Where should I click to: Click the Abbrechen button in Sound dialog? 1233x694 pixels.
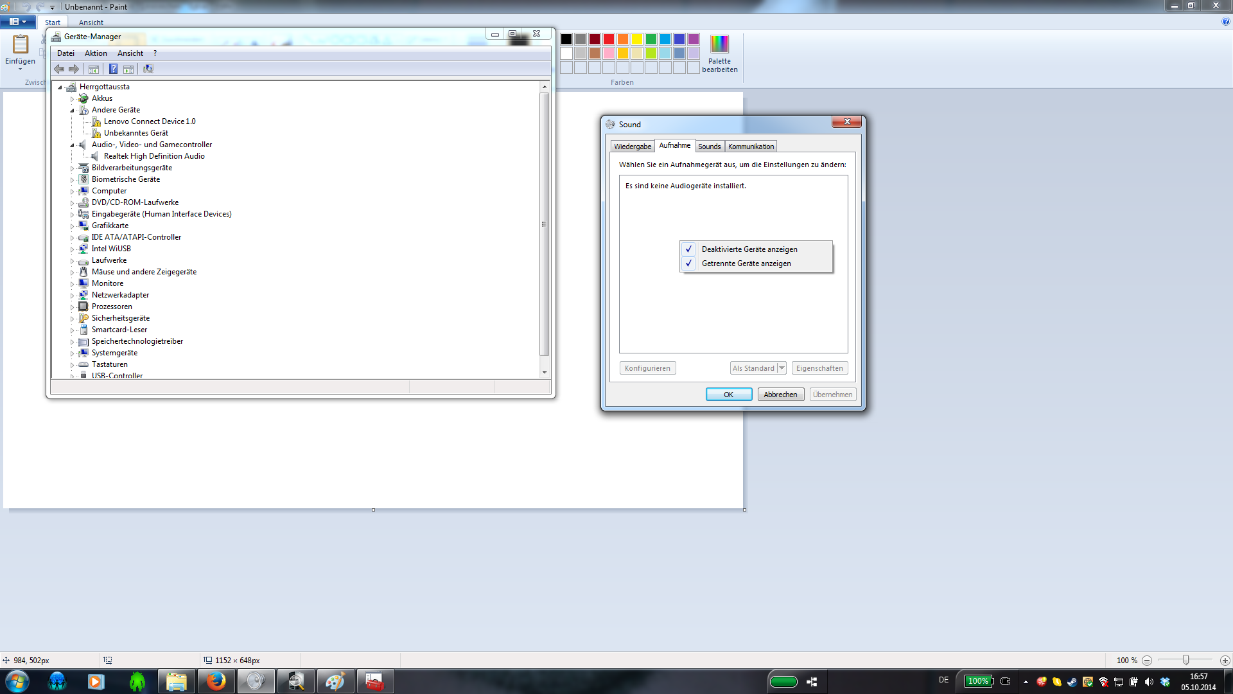780,395
